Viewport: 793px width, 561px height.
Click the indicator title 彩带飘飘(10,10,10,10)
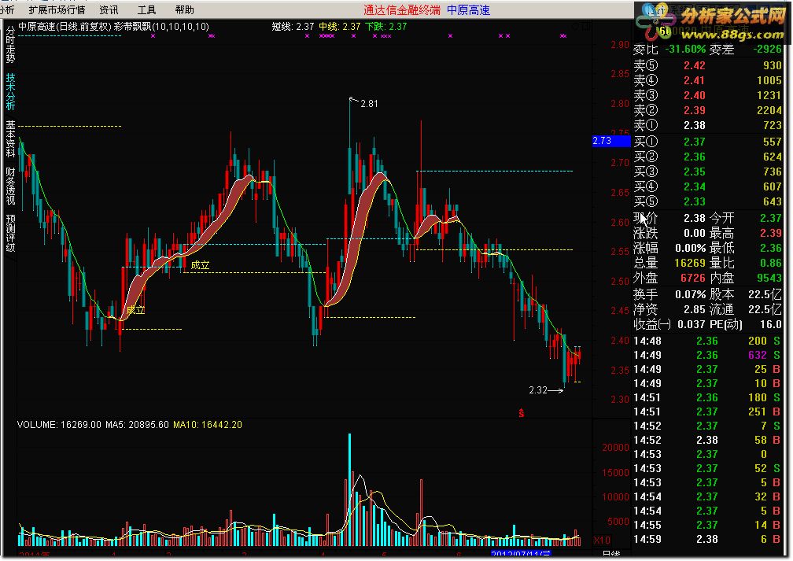[161, 26]
